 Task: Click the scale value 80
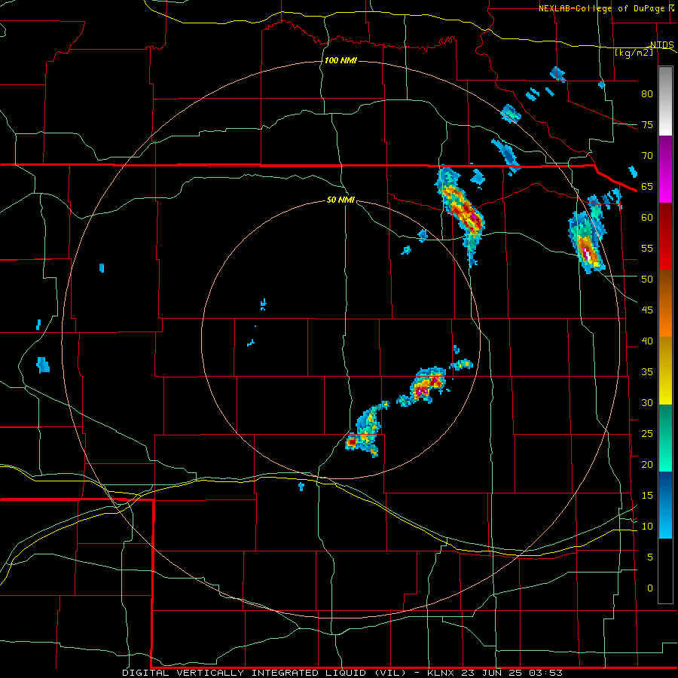click(x=647, y=94)
